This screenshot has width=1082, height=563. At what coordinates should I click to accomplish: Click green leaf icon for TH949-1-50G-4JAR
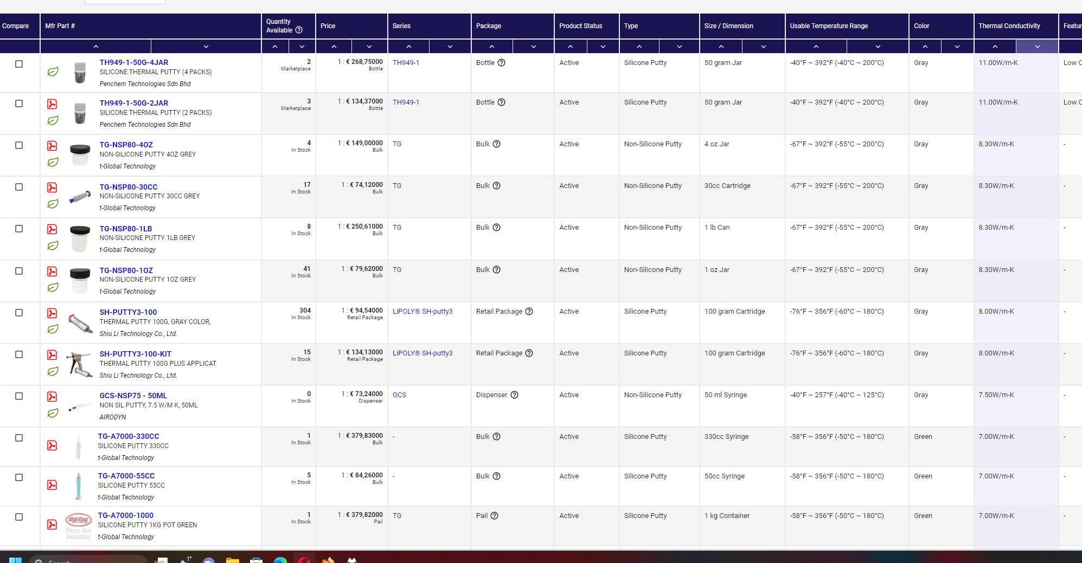tap(53, 72)
